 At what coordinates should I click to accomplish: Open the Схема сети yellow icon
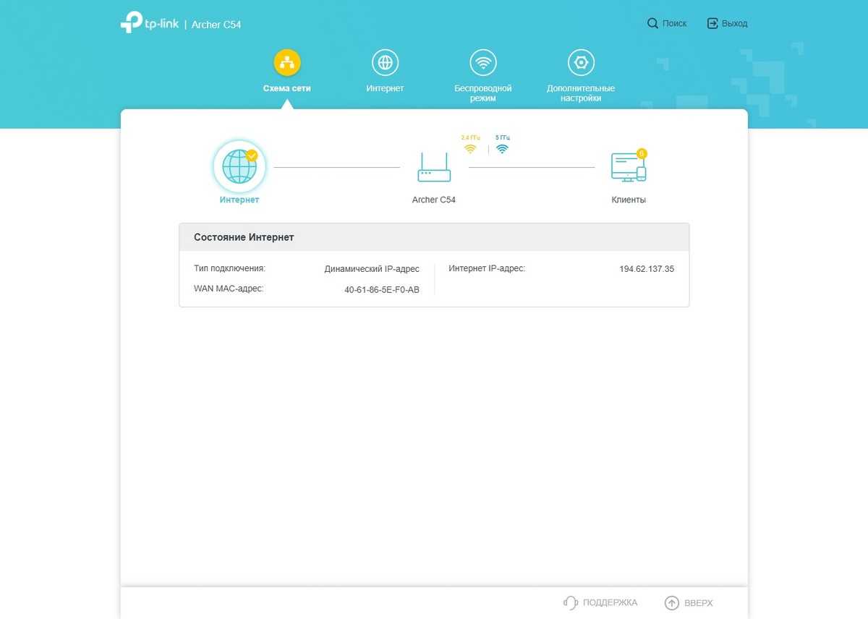(287, 63)
